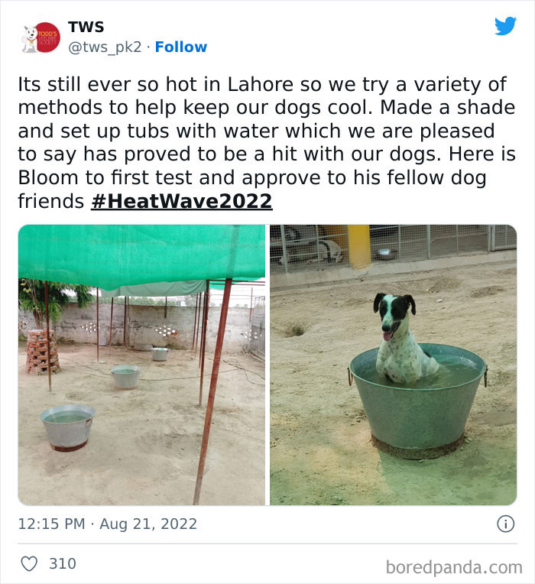Click the 310 likes count

pyautogui.click(x=63, y=563)
